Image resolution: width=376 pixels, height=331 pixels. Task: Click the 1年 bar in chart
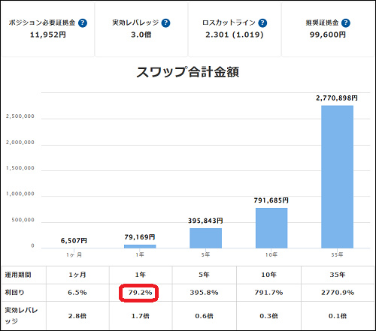pyautogui.click(x=140, y=246)
